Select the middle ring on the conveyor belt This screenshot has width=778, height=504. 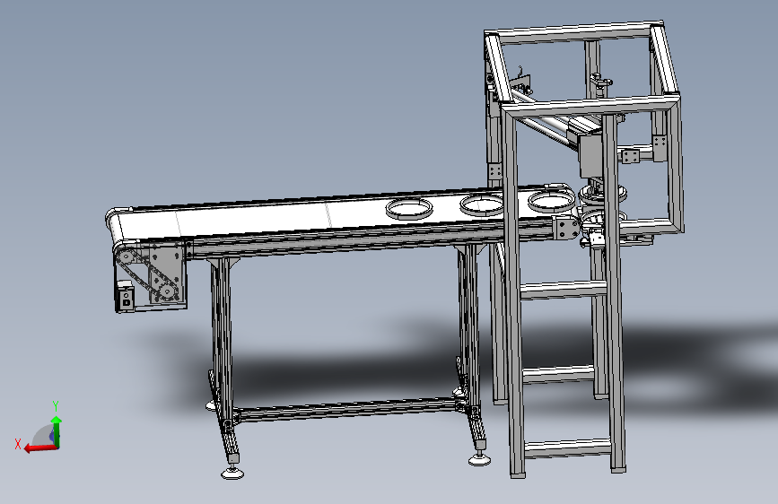click(x=483, y=204)
